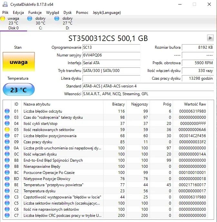This screenshot has height=222, width=217.
Task: Open the Edycja menu
Action: (18, 13)
